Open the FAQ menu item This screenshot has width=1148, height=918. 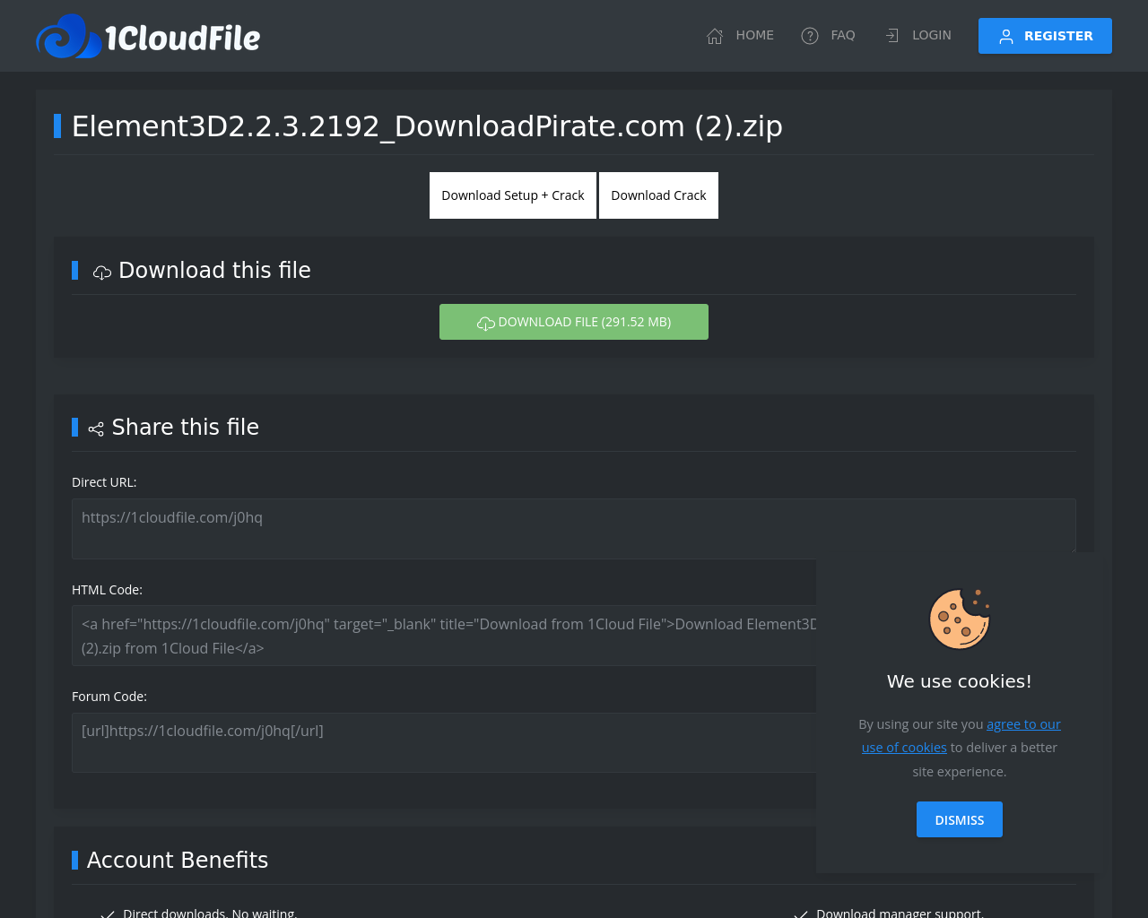point(828,36)
